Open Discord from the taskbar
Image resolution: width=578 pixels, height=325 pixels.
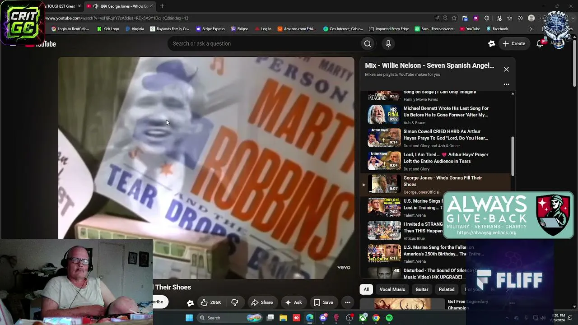[323, 318]
